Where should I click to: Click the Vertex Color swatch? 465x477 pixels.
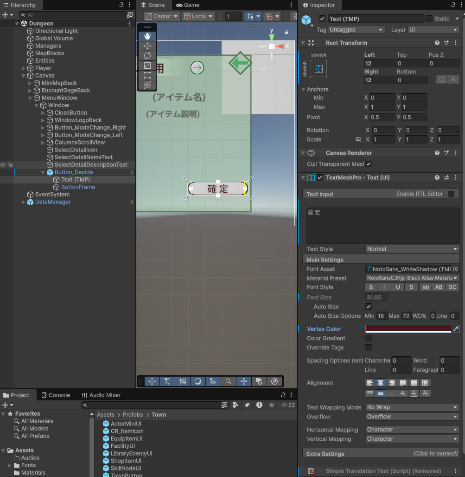(408, 329)
